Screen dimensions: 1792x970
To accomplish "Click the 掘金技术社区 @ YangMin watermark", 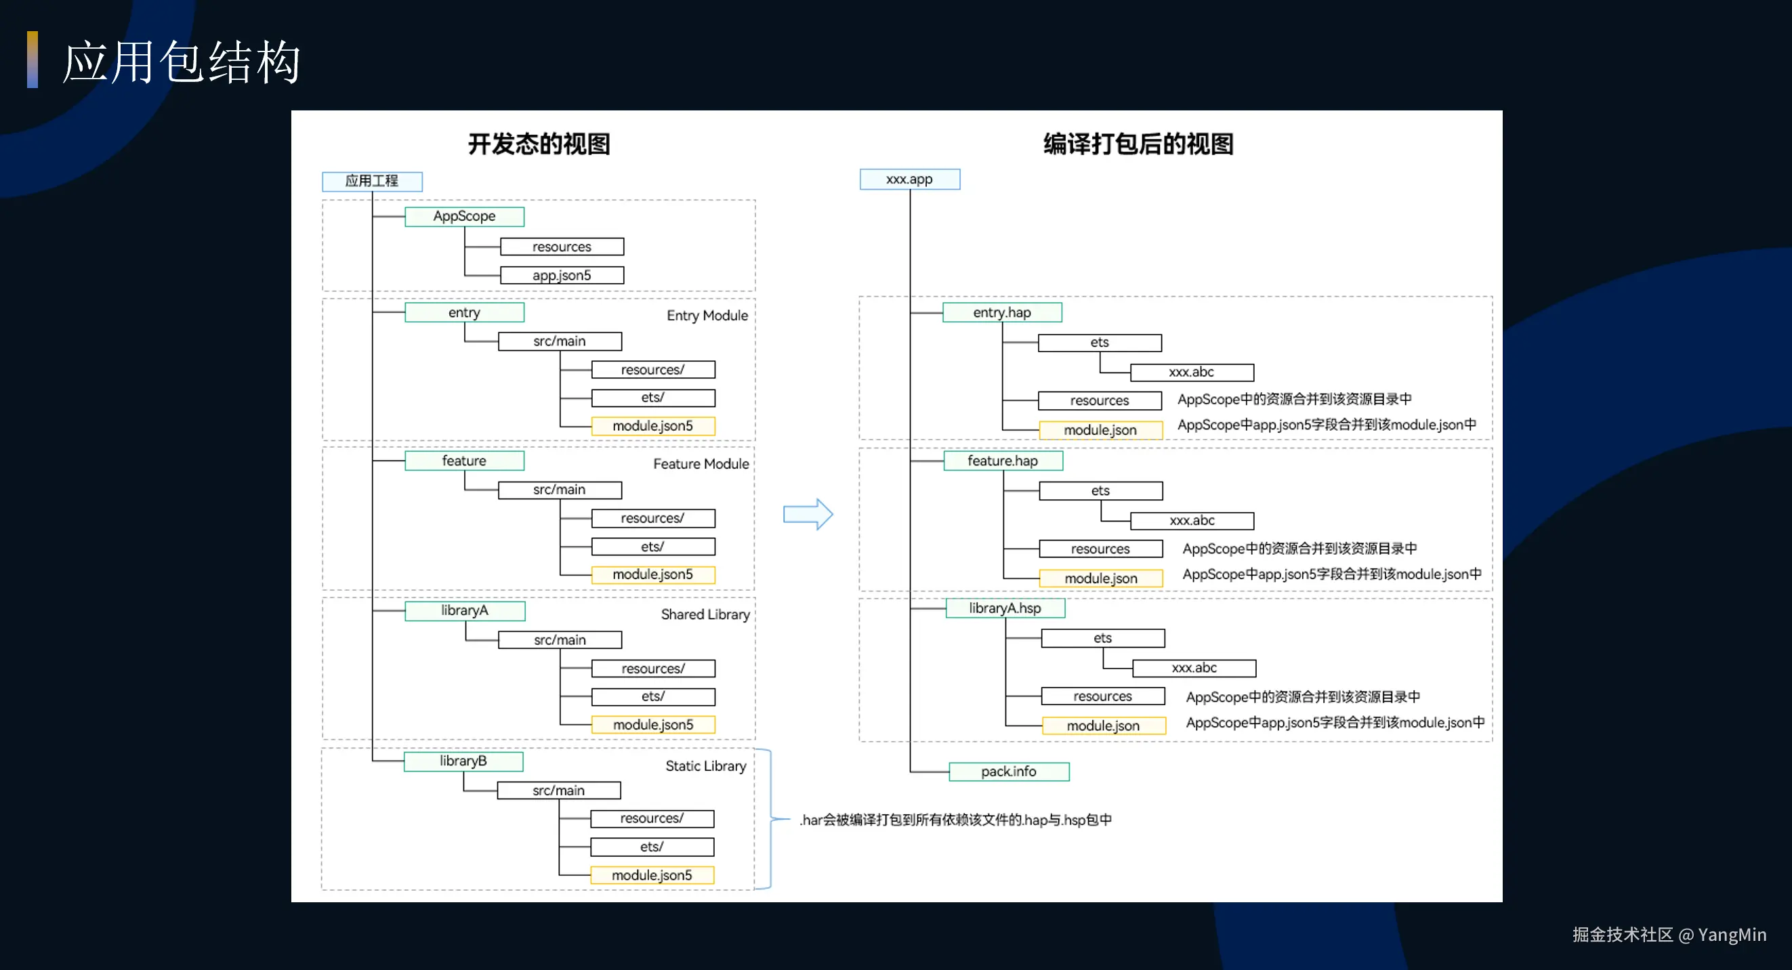I will pos(1668,935).
